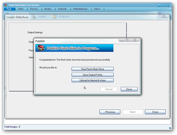Open the View menu
The height and width of the screenshot is (135, 177).
point(20,9)
